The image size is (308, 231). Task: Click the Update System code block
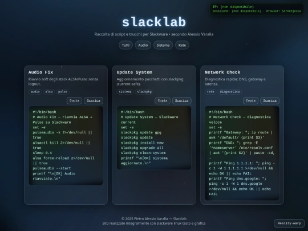click(154, 137)
